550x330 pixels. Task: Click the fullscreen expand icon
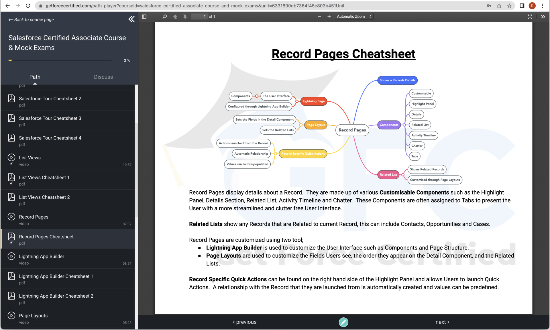(x=530, y=17)
